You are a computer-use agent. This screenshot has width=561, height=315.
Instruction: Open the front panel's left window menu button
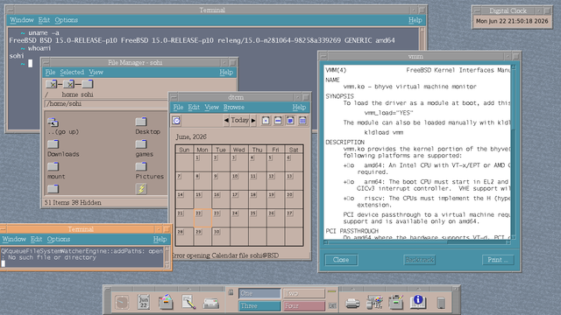coord(108,289)
